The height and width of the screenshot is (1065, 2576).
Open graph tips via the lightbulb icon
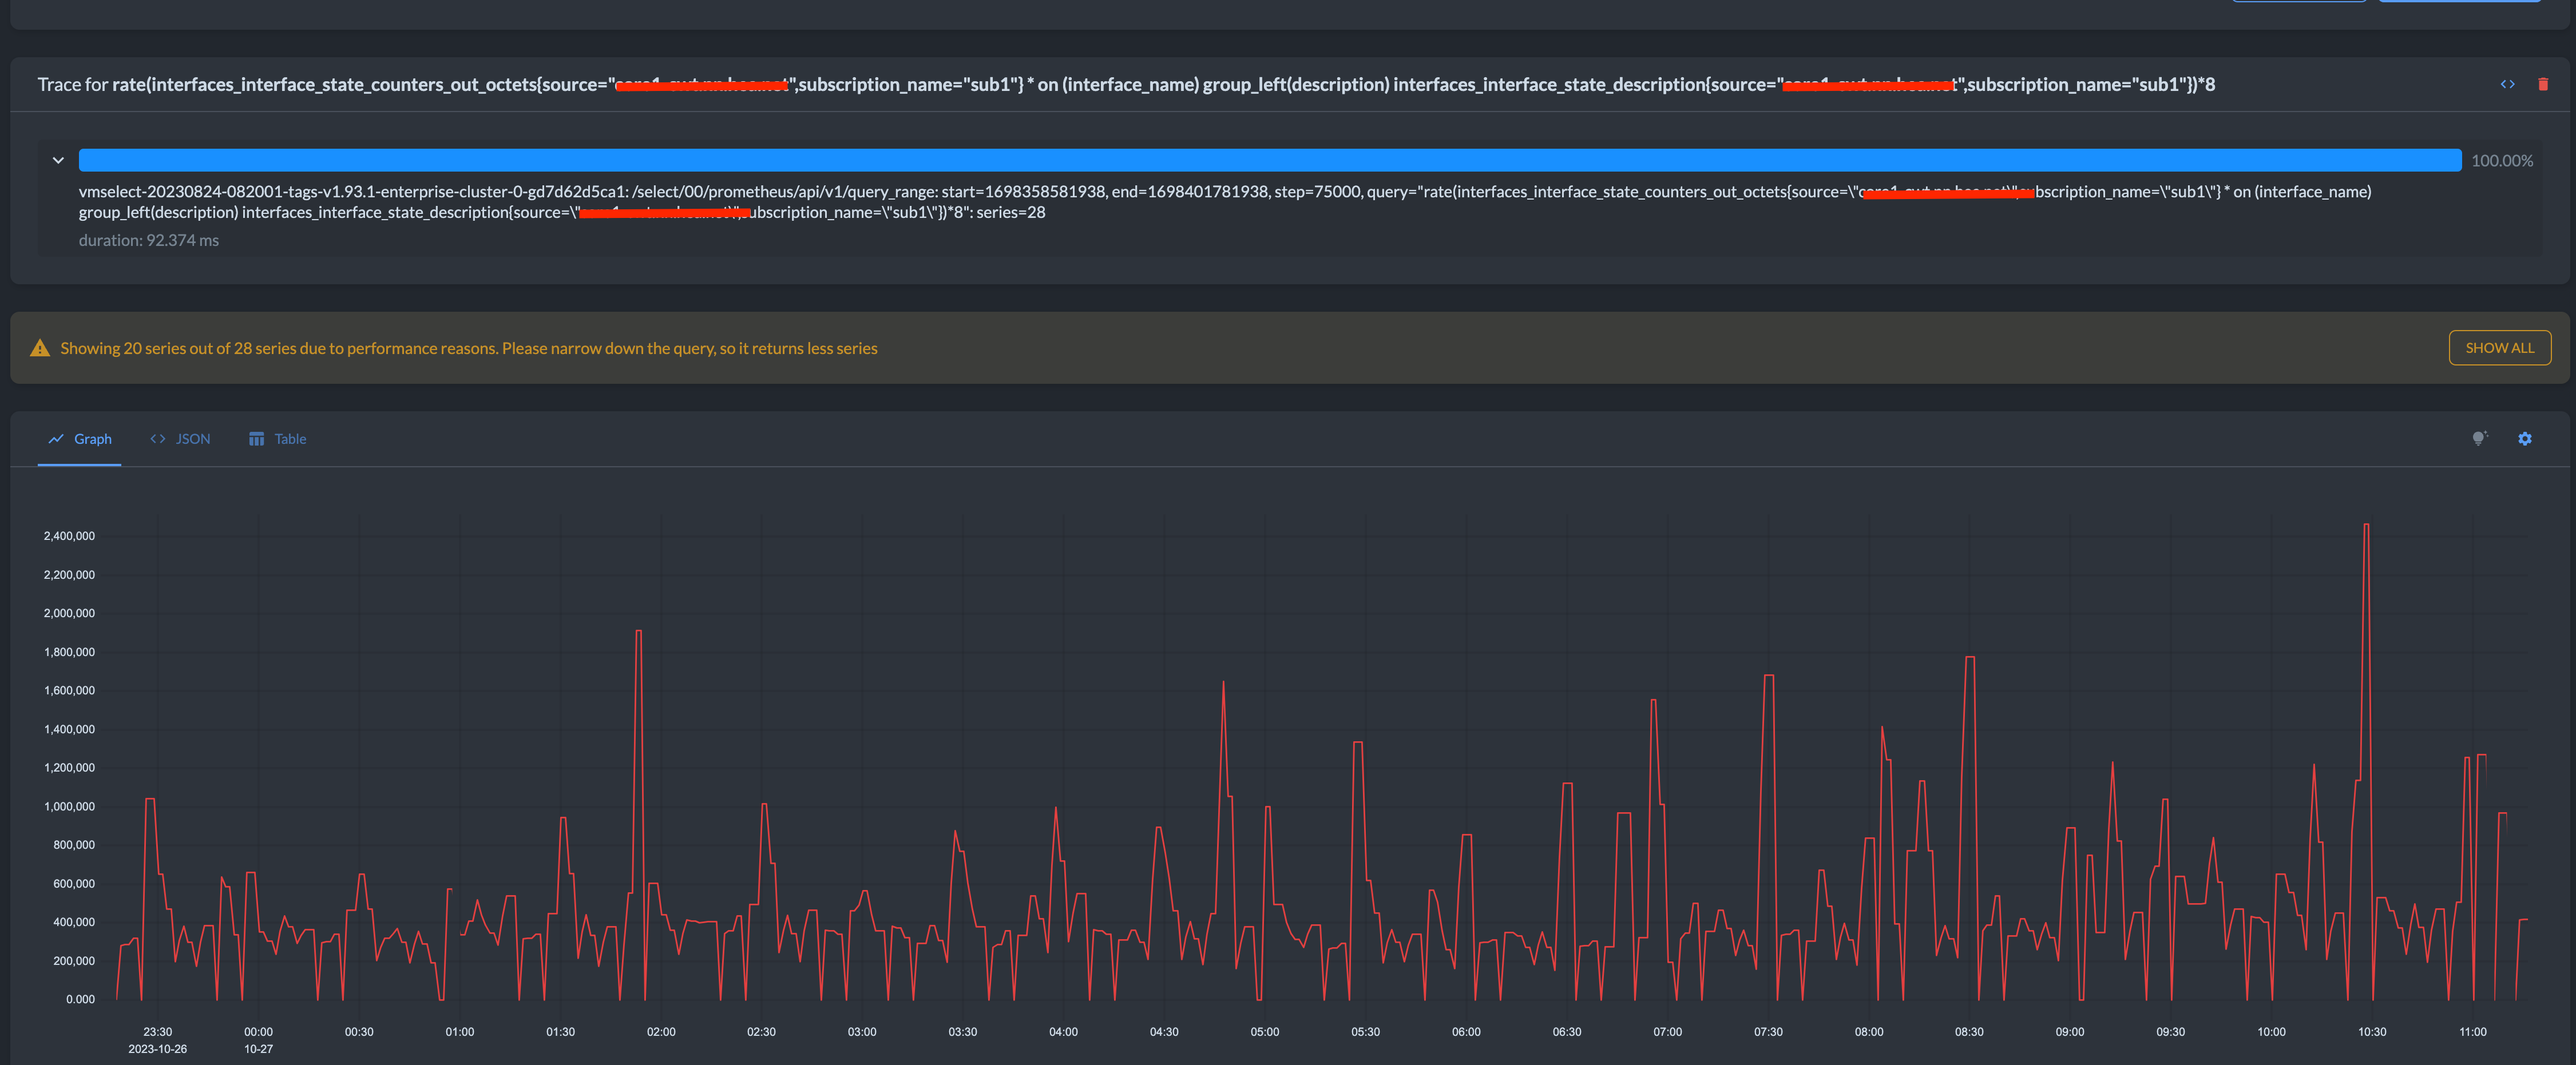pos(2479,438)
